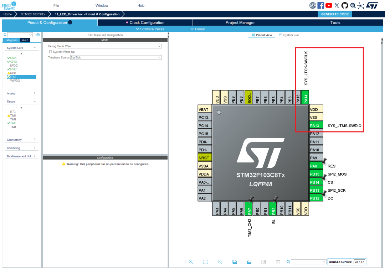Click the GENERATE CODE button
This screenshot has height=270, width=385.
pos(335,14)
